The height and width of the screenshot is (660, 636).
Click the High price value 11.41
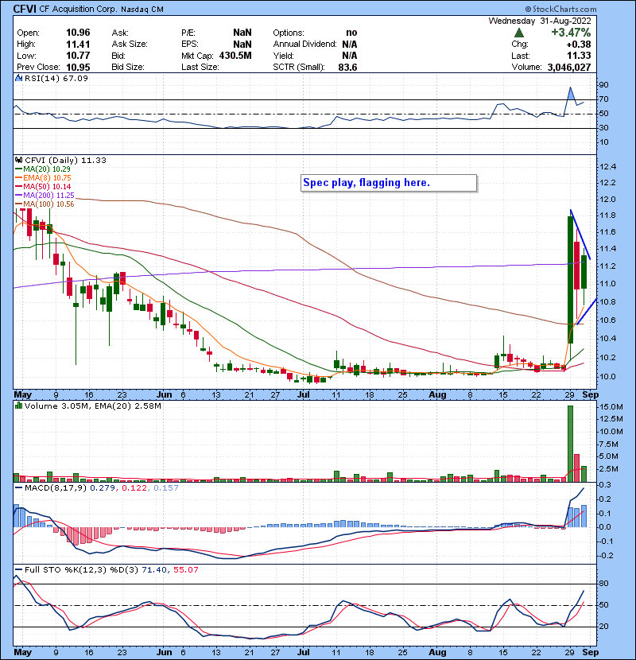click(x=78, y=45)
